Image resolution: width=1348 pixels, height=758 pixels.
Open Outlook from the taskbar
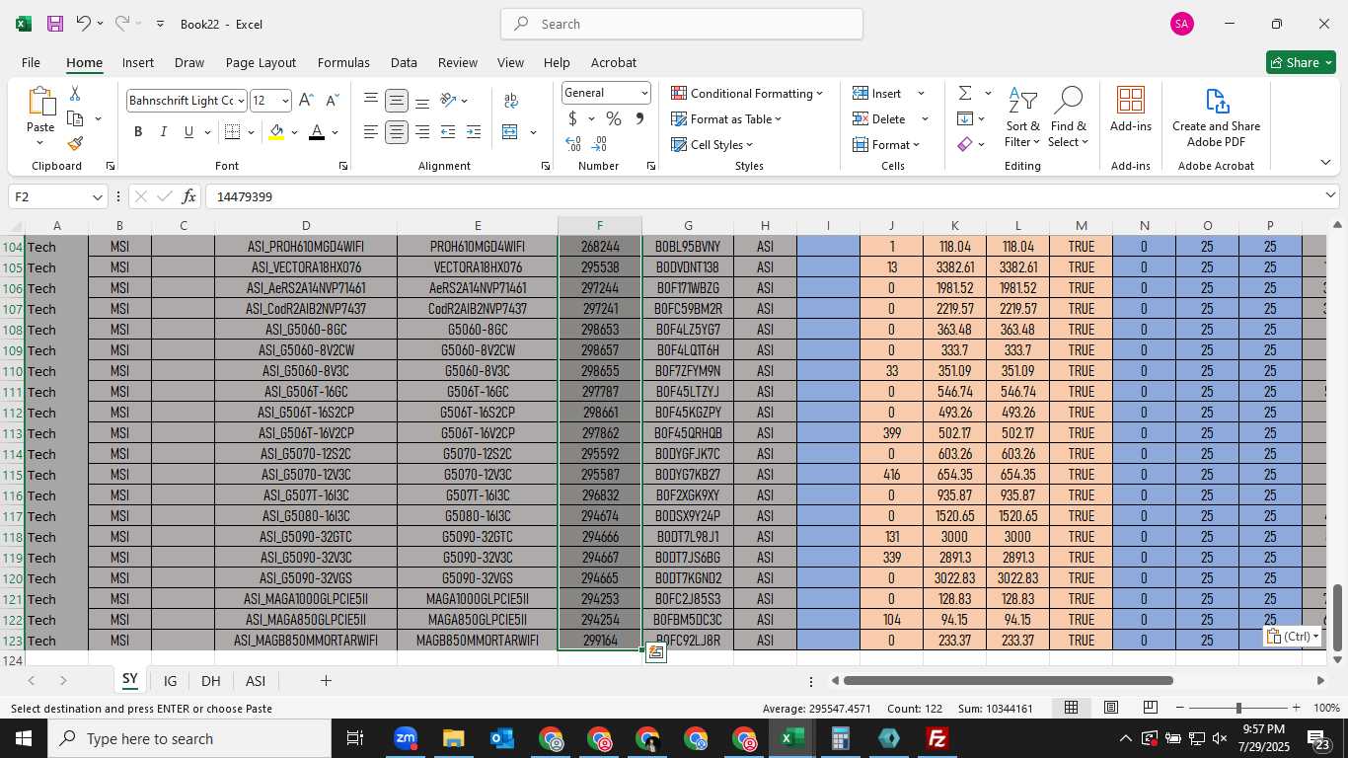click(502, 738)
